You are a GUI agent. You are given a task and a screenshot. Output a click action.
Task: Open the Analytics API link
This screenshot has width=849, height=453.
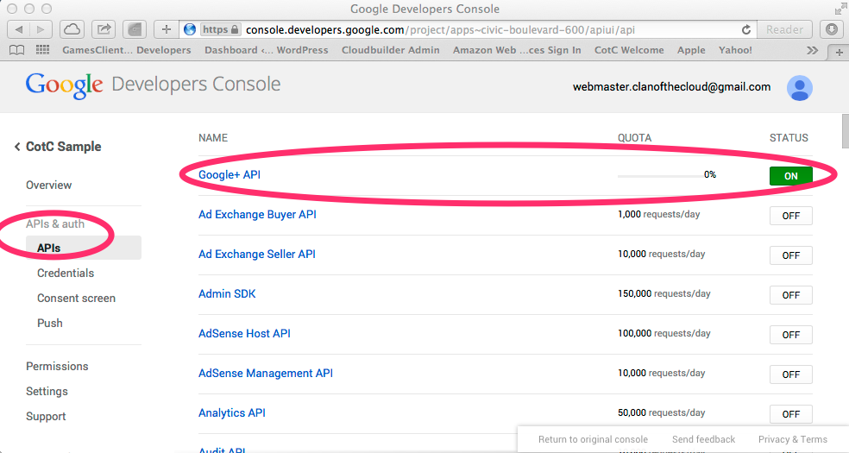point(232,413)
